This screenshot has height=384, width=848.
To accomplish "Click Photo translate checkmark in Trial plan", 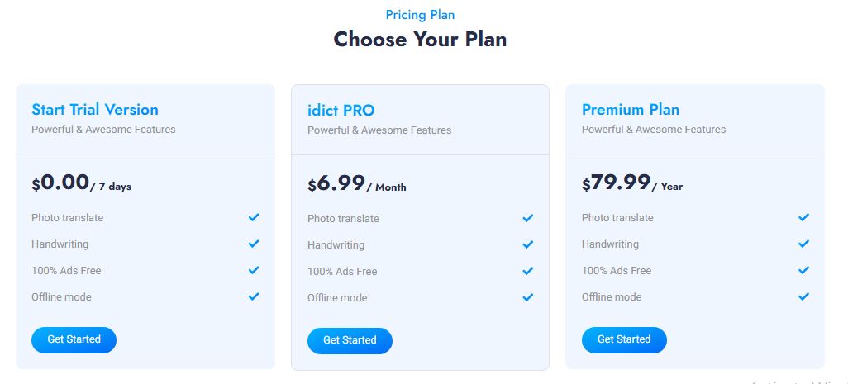I will click(254, 217).
